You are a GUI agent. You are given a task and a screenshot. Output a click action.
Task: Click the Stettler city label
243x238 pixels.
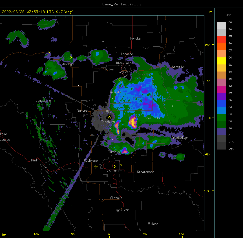point(179,67)
